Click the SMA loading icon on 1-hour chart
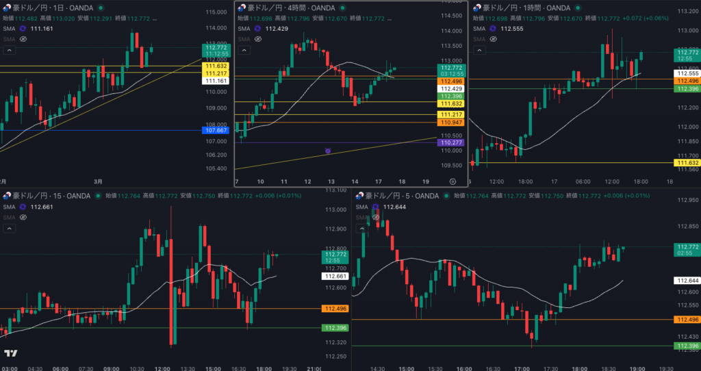This screenshot has width=701, height=371. (491, 29)
